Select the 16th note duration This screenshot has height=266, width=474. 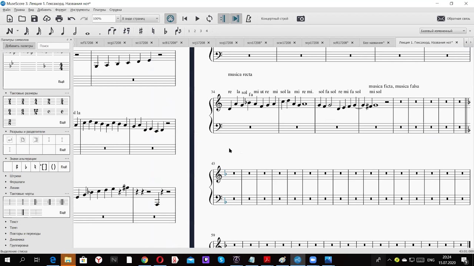coord(39,31)
